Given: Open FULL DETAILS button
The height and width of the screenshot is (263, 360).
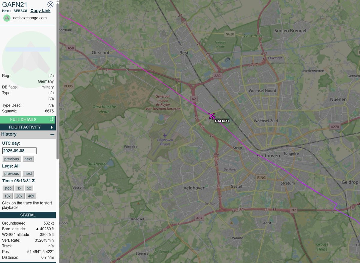Looking at the screenshot, I should 28,119.
